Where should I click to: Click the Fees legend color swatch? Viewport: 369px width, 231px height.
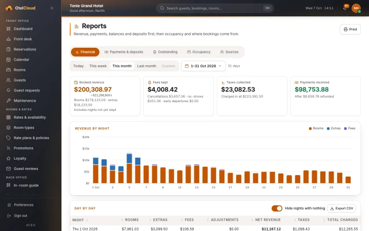click(x=345, y=128)
